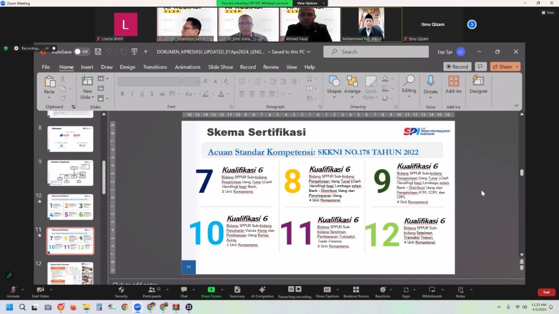The width and height of the screenshot is (559, 314).
Task: Click the Record button in PowerPoint
Action: pos(457,67)
